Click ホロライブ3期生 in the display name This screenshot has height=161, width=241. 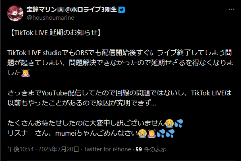pyautogui.click(x=94, y=10)
